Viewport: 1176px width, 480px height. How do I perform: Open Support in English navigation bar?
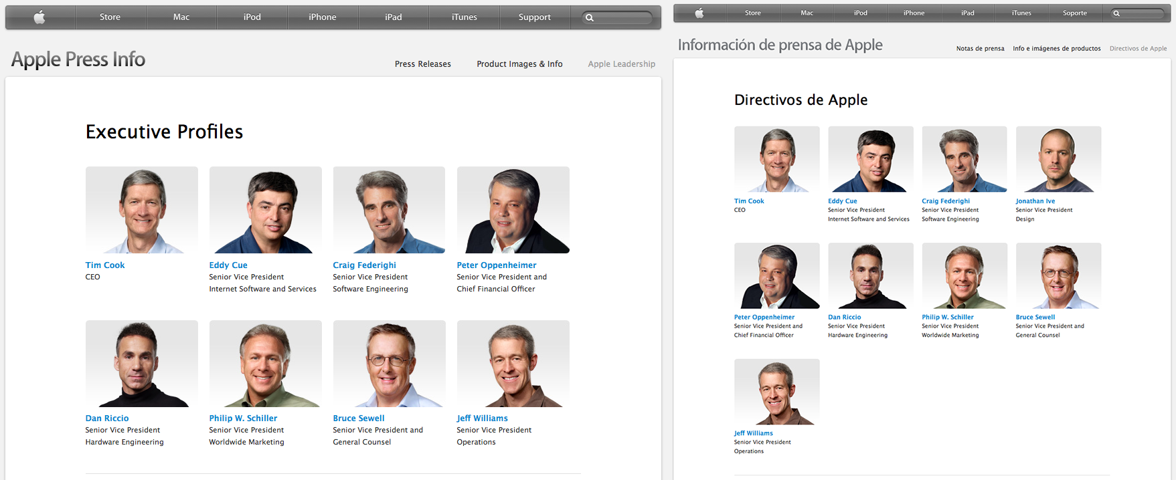tap(535, 17)
